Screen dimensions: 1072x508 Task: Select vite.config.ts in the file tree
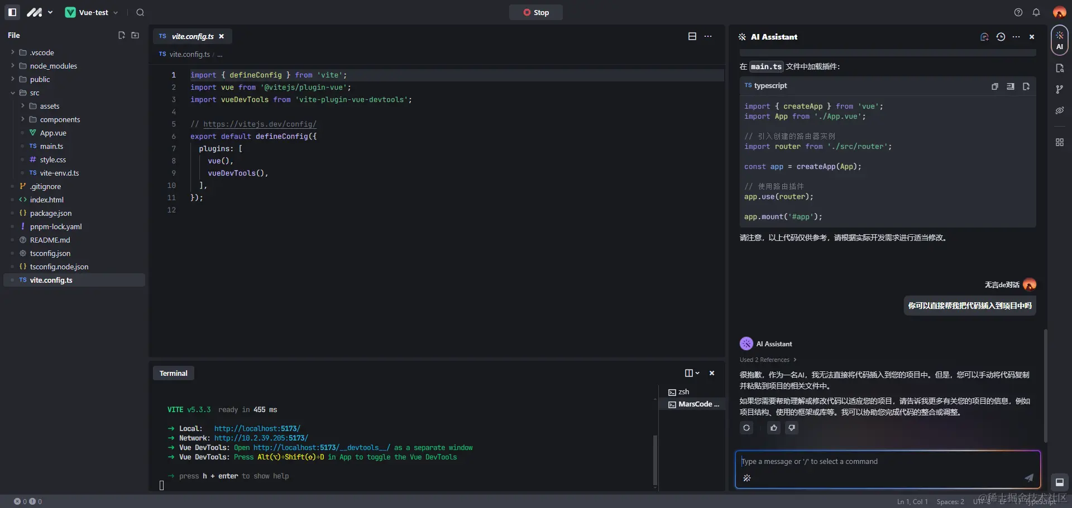point(74,280)
